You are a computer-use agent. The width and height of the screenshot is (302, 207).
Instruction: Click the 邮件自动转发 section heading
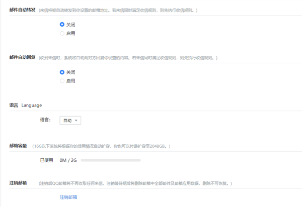click(23, 10)
